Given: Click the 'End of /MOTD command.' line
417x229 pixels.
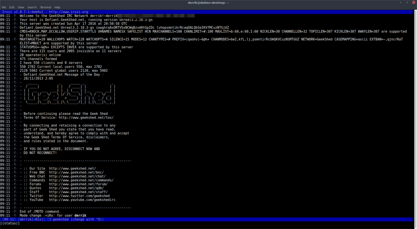Looking at the screenshot, I should [x=40, y=212].
